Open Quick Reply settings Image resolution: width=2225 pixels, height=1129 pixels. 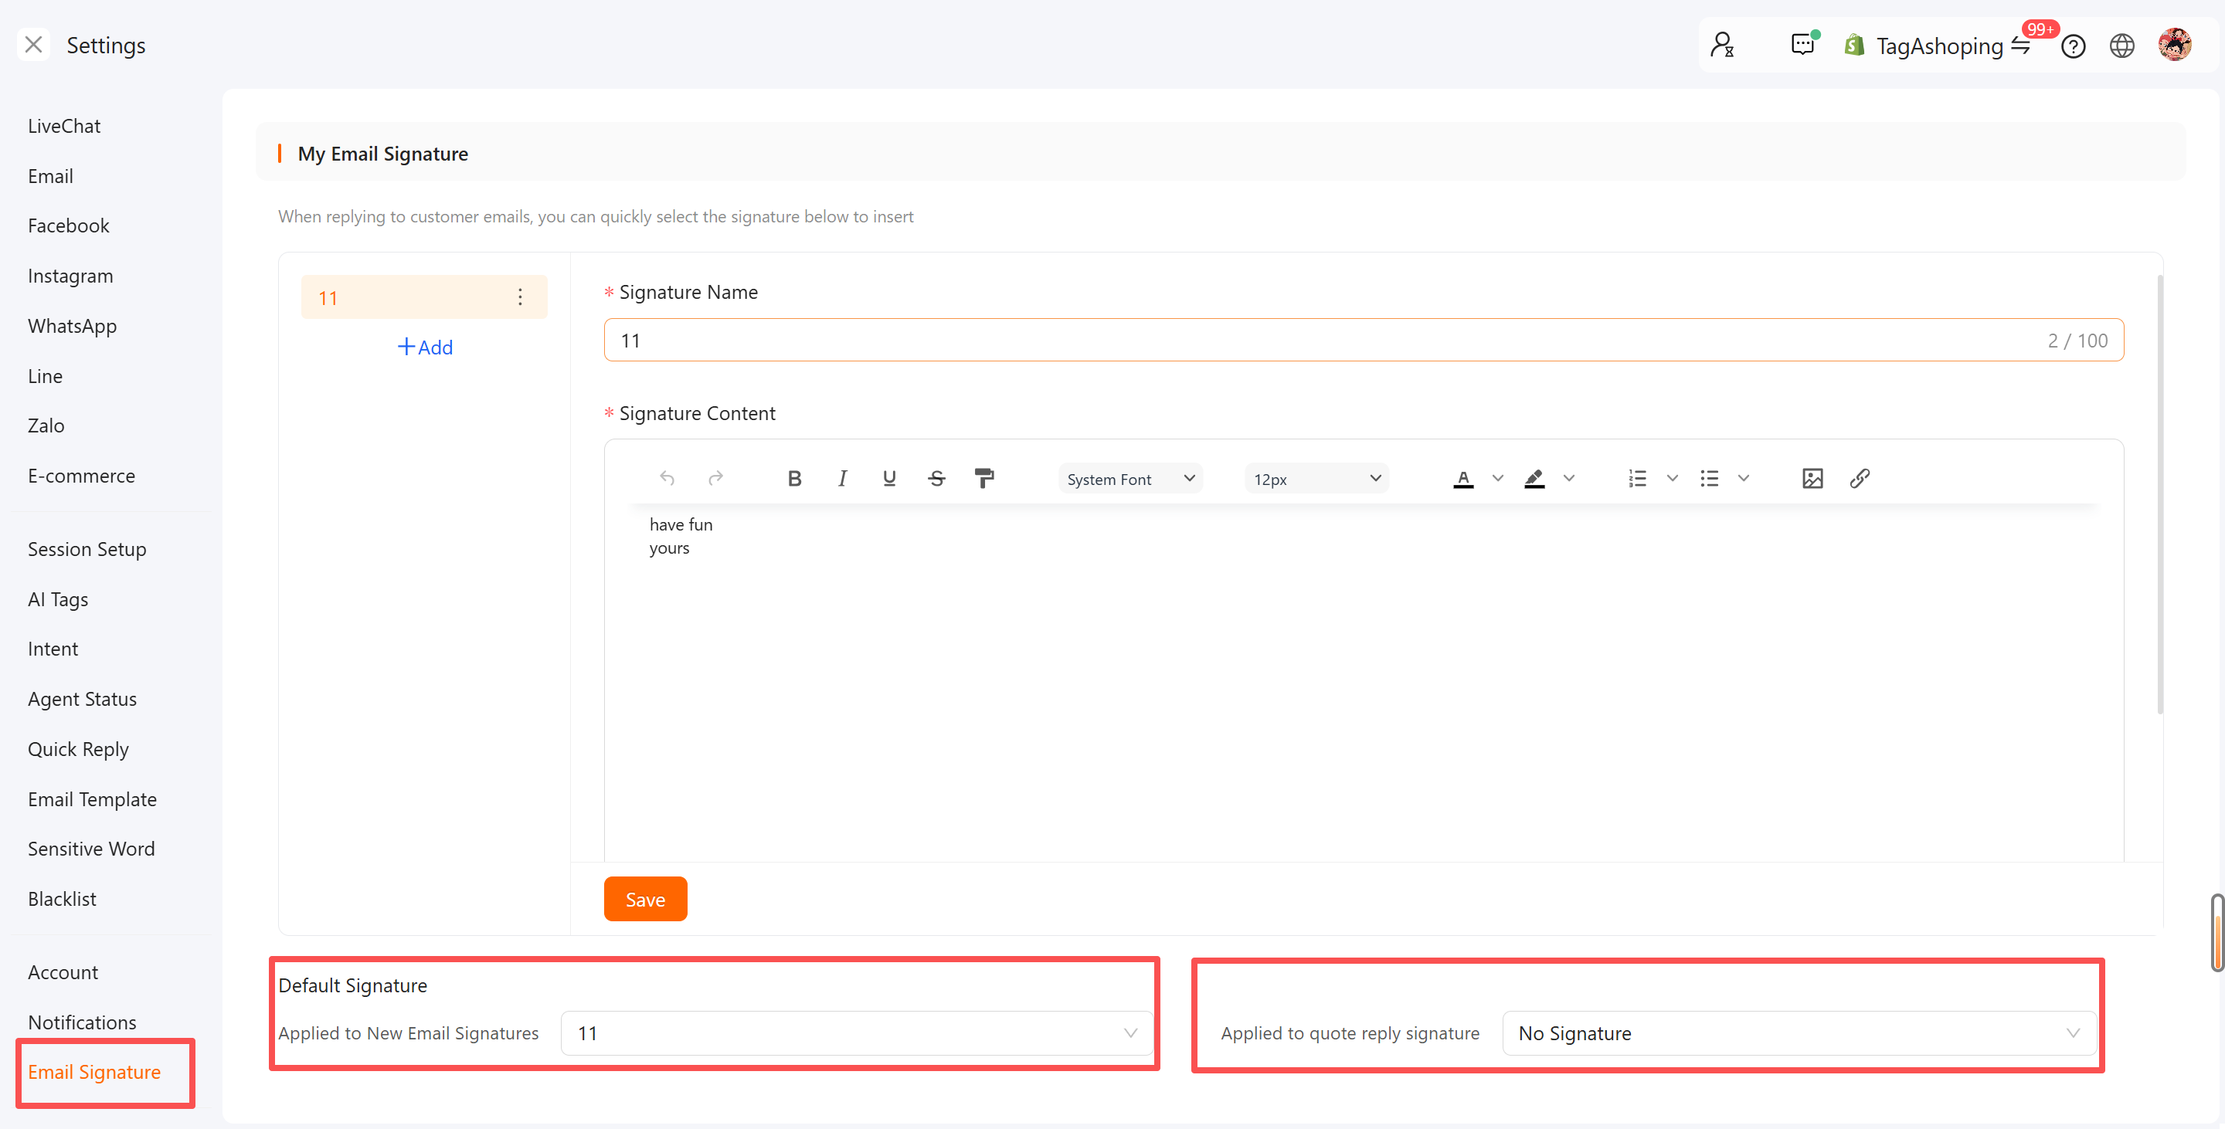tap(78, 749)
